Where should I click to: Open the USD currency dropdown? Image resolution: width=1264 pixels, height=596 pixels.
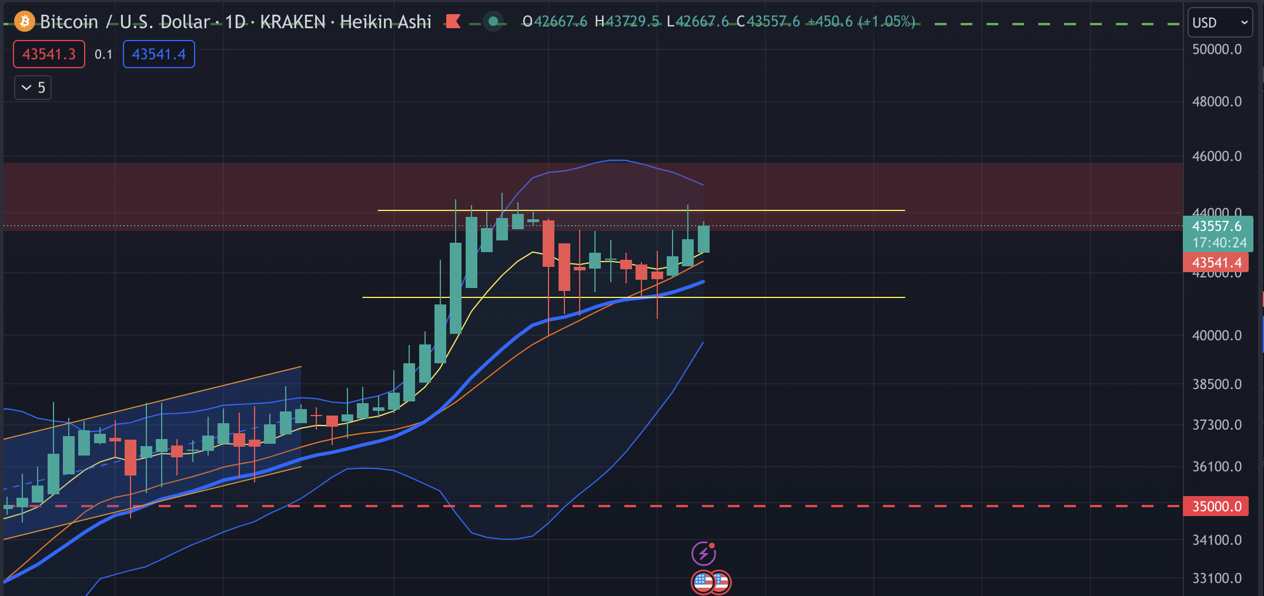(x=1220, y=23)
